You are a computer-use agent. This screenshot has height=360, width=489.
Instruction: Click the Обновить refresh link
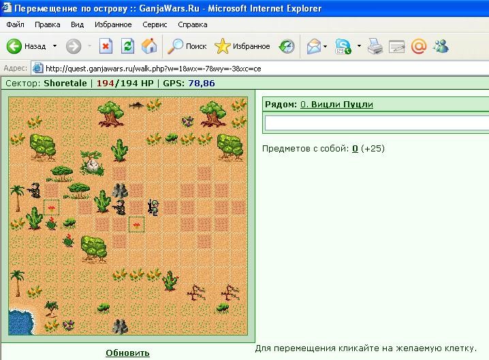[x=127, y=353]
